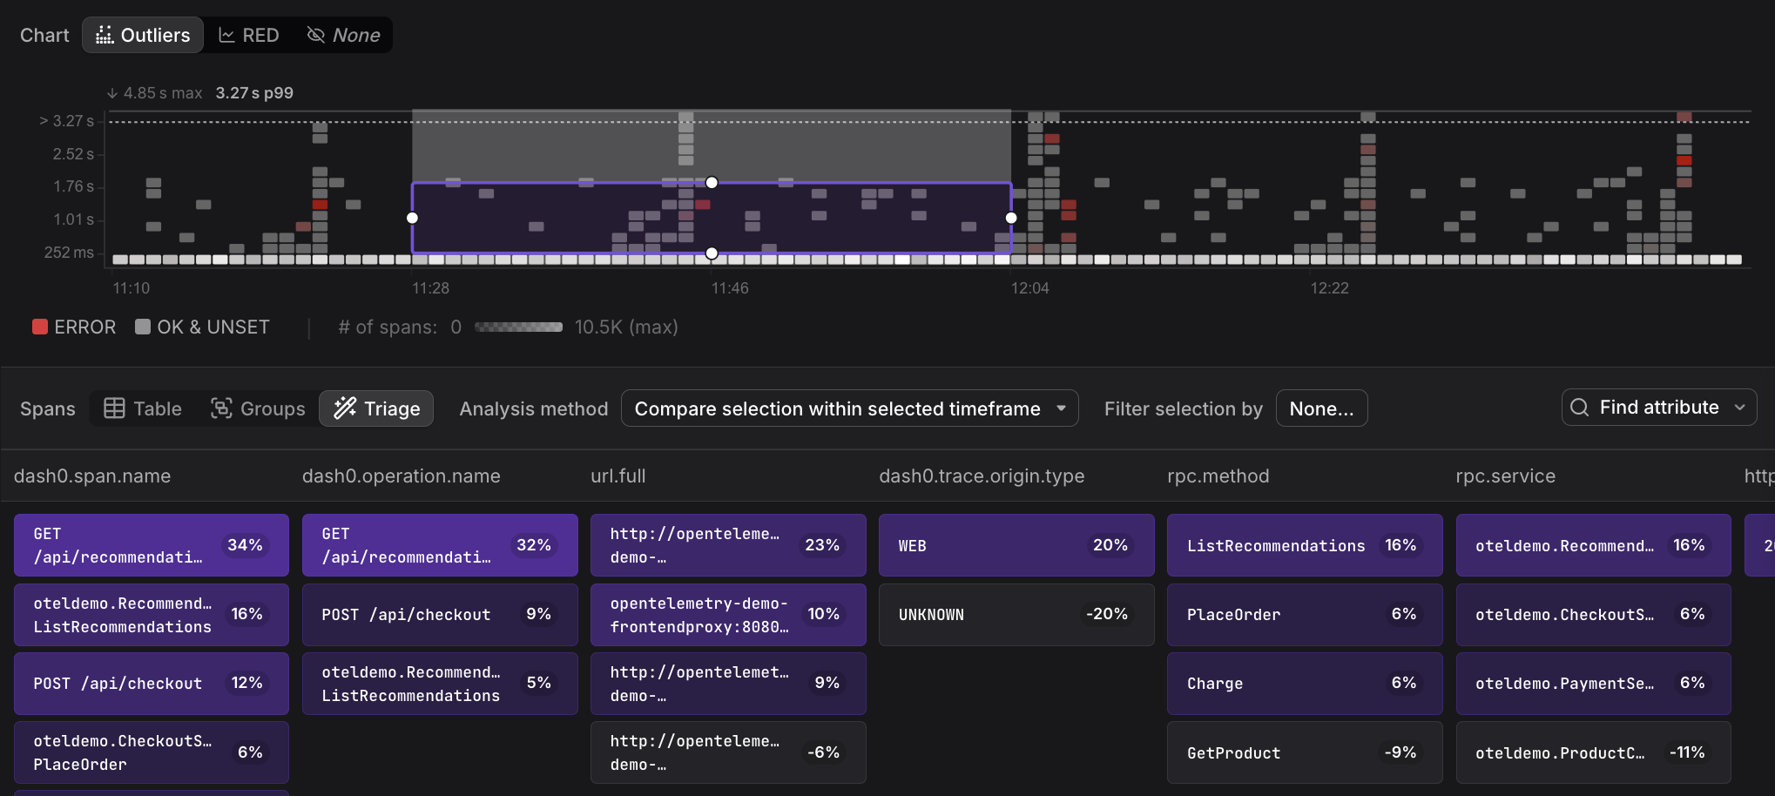This screenshot has width=1775, height=796.
Task: Select the POST /api/checkout 12% span name
Action: pos(151,684)
